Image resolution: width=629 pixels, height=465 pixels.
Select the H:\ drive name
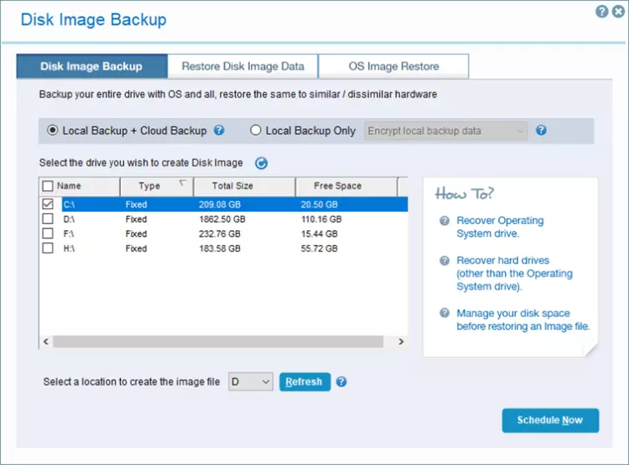click(69, 248)
